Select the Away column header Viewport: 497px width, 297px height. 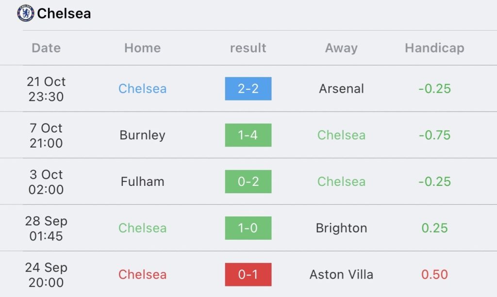[x=341, y=48]
